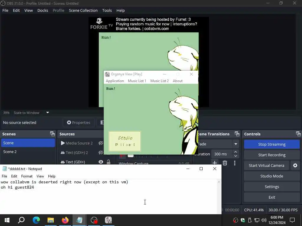Open preview scaling dropdown arrow

point(47,113)
